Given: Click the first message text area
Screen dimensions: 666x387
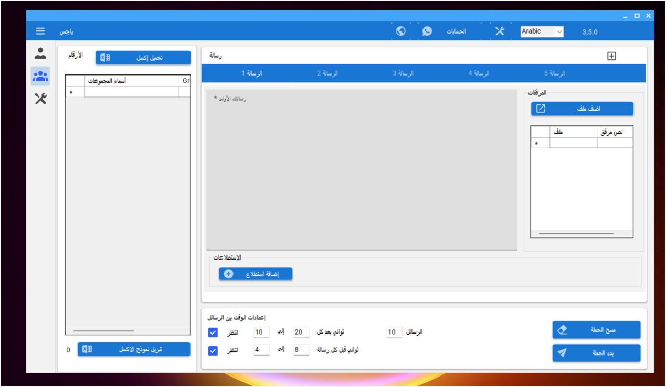Looking at the screenshot, I should [x=361, y=169].
